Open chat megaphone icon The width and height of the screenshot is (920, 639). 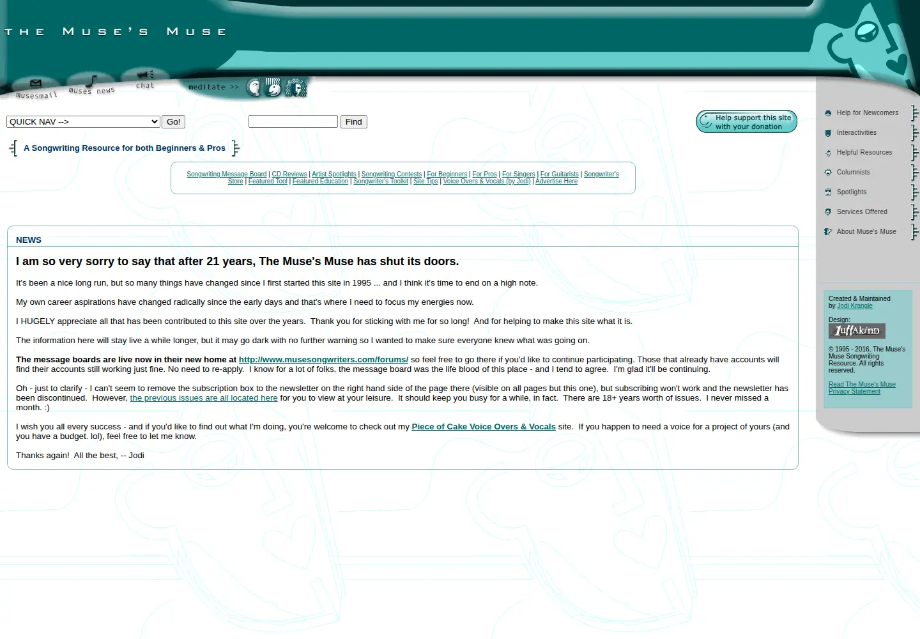(146, 74)
